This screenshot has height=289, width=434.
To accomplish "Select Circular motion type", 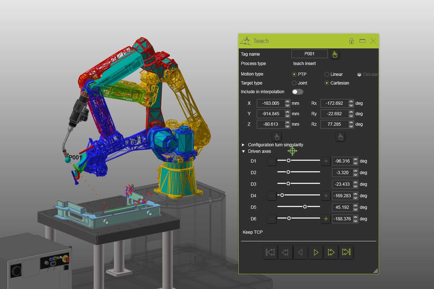I will (359, 74).
